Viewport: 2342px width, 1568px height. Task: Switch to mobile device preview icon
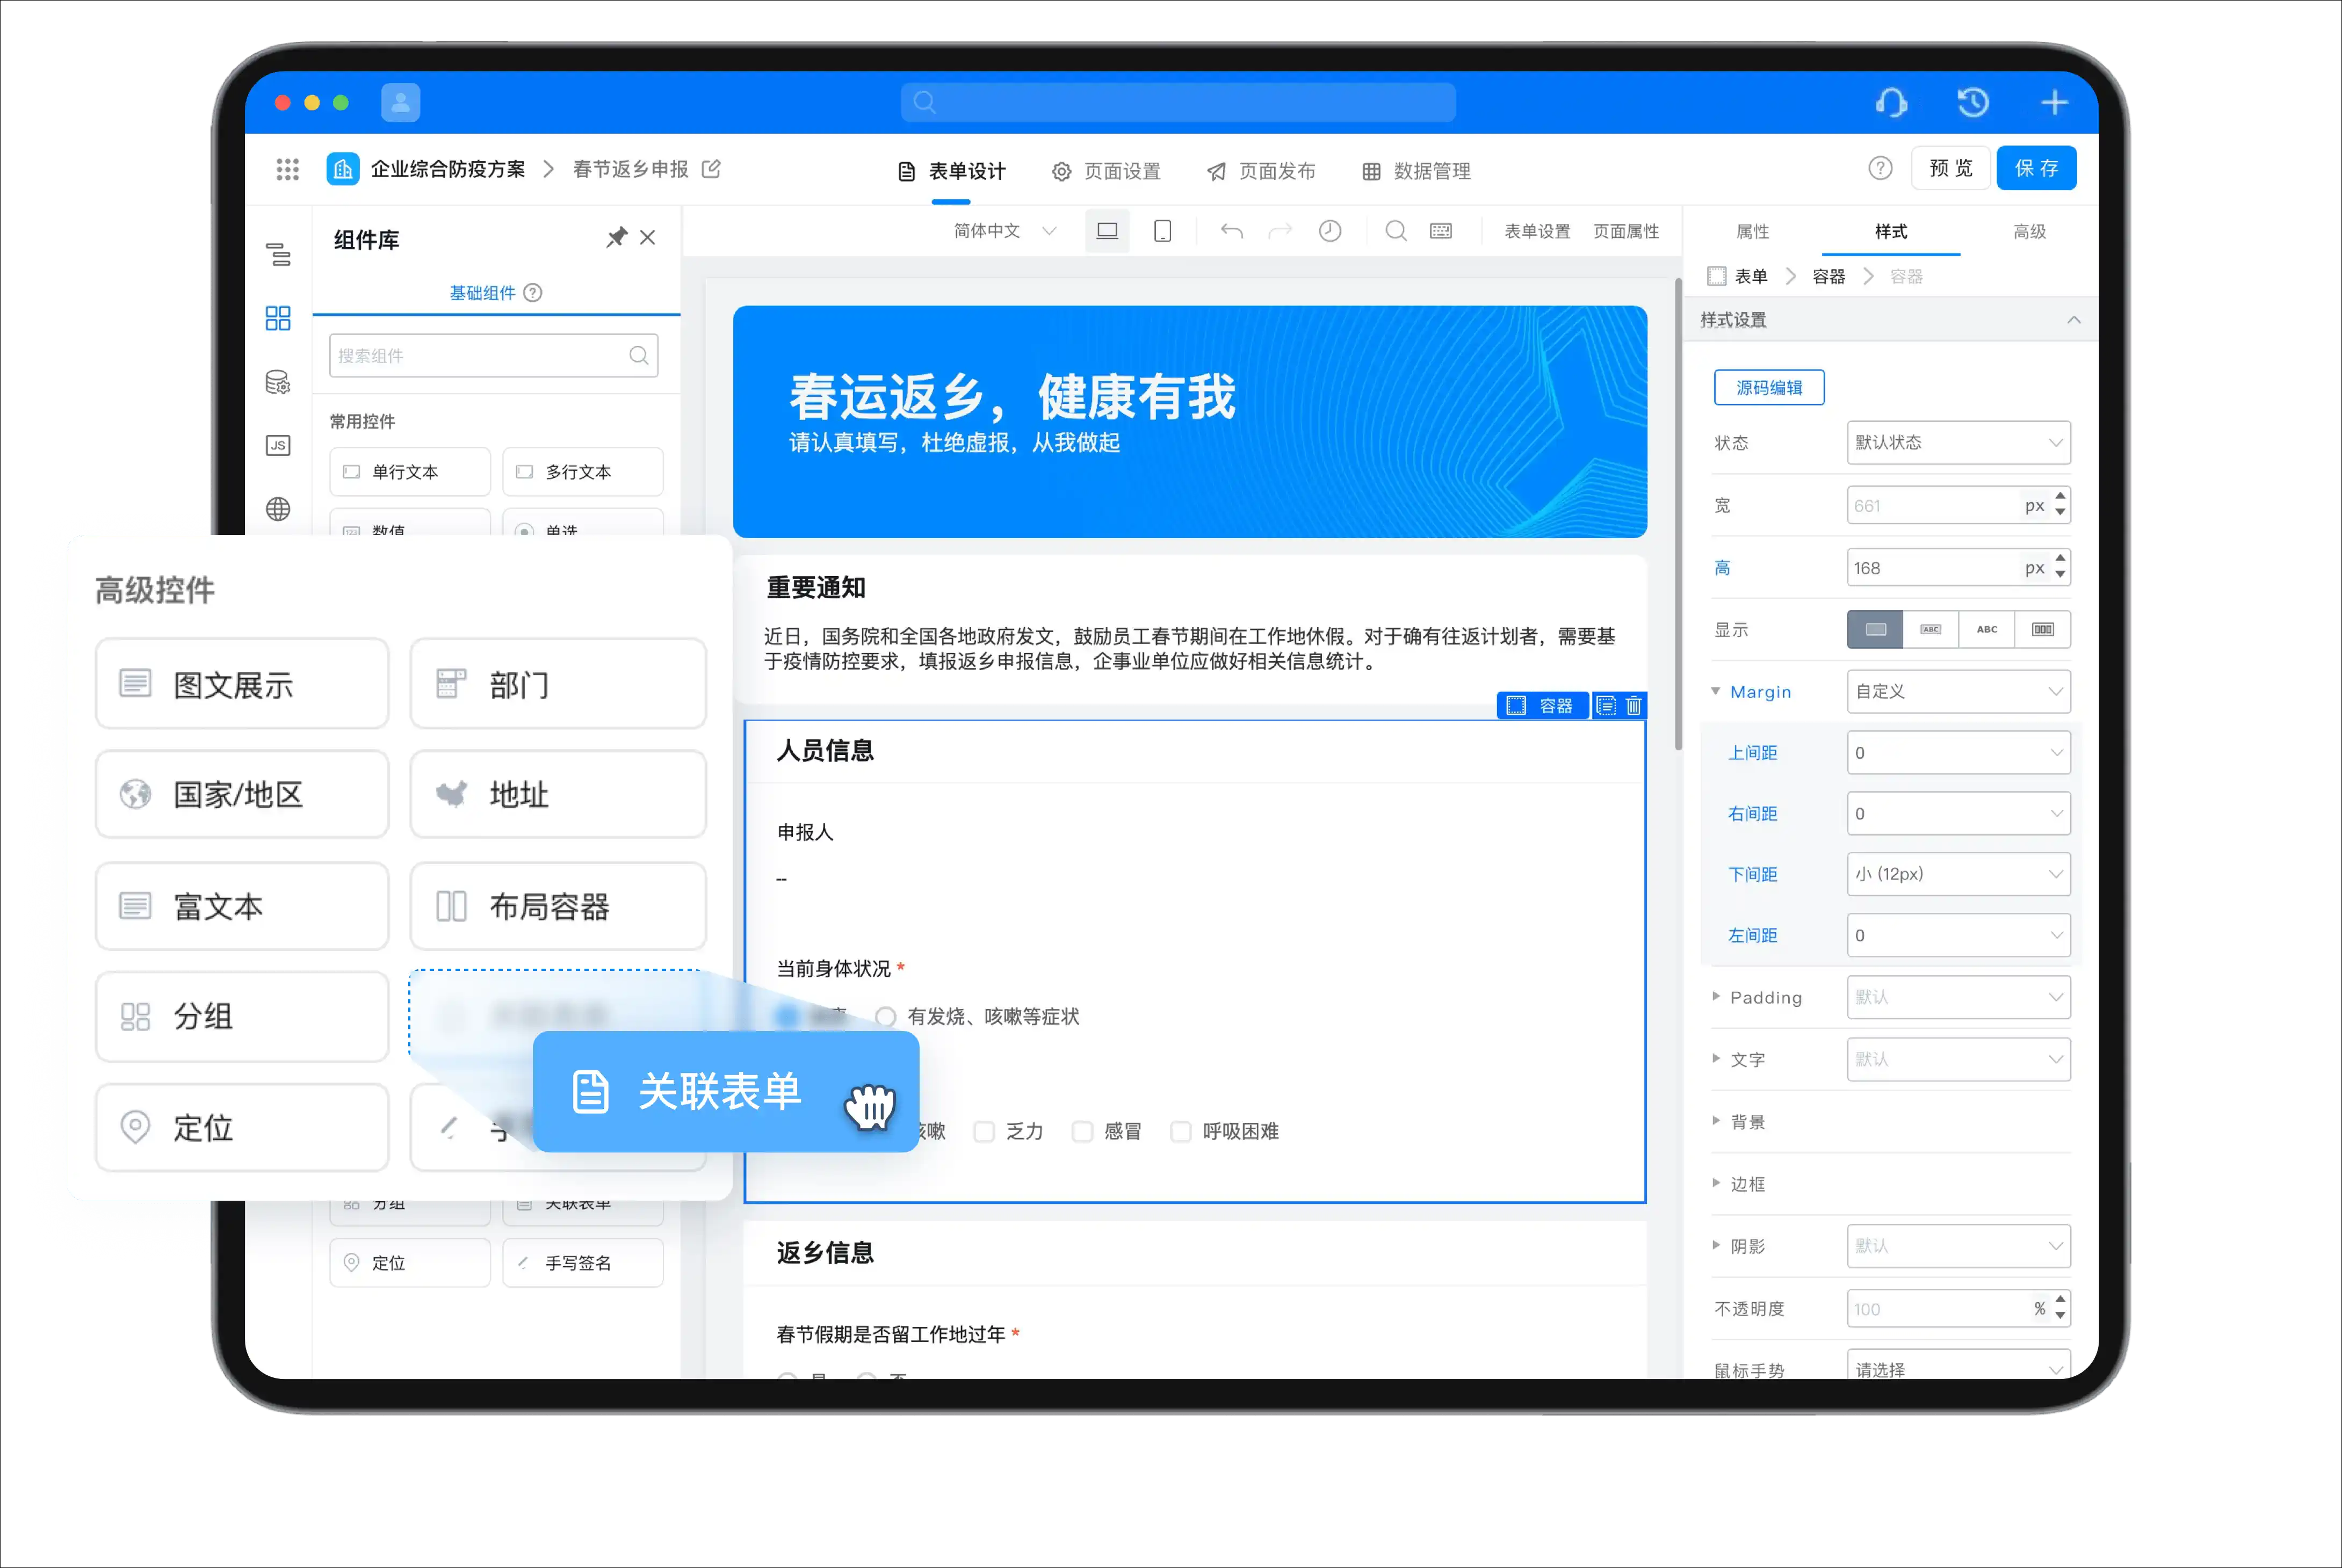(x=1162, y=231)
